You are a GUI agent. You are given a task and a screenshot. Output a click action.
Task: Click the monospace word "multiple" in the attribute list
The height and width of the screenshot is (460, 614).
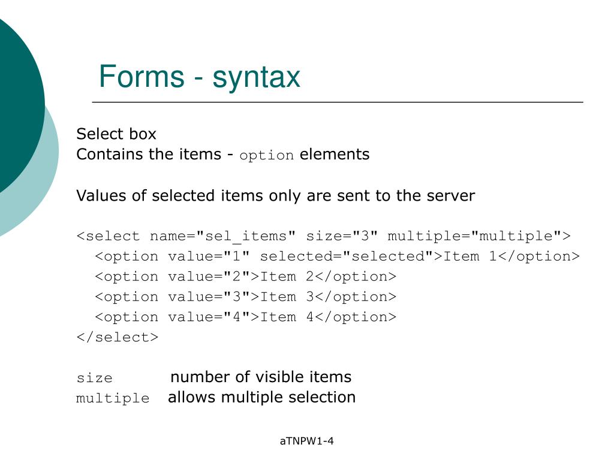(113, 398)
